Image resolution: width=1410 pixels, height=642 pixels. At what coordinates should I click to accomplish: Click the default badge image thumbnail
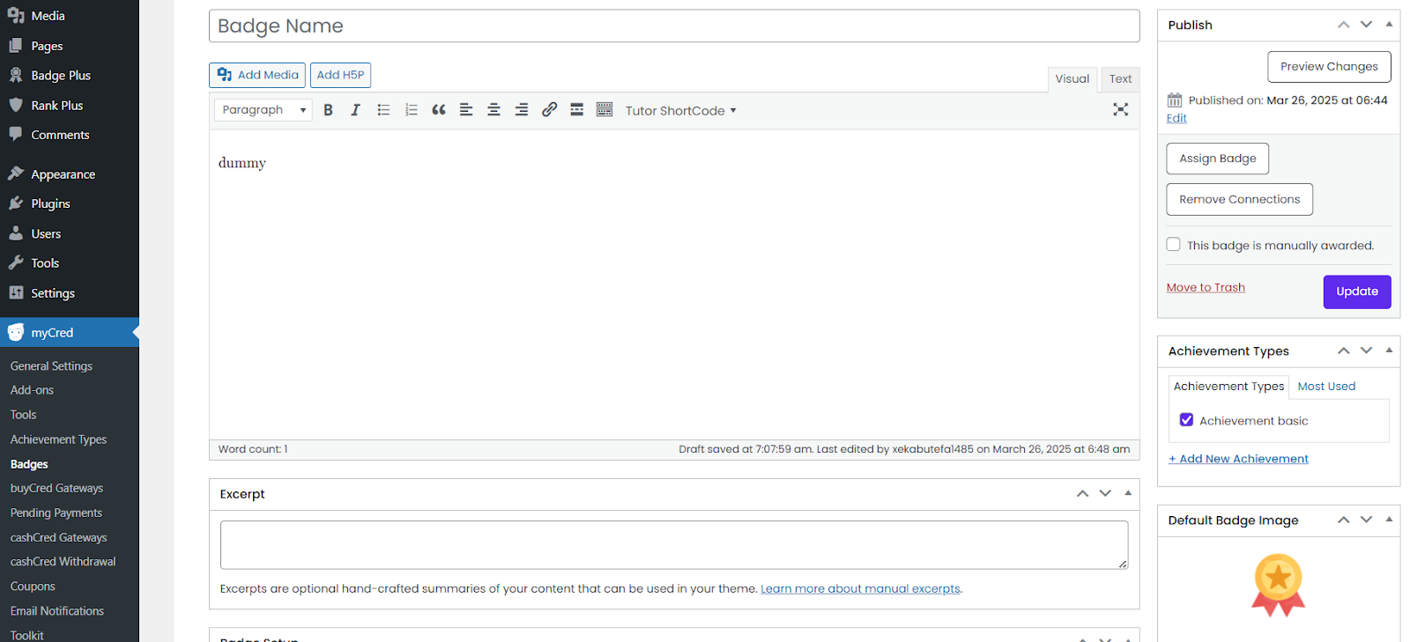tap(1278, 585)
